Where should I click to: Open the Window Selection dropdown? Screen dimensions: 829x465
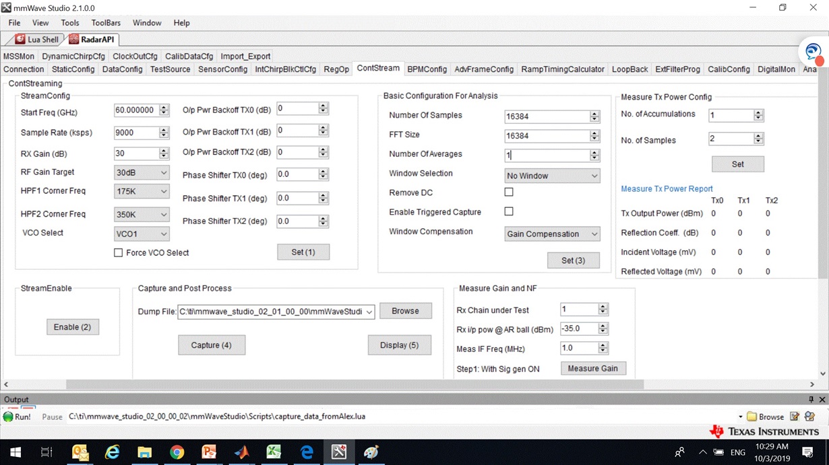[x=552, y=176]
